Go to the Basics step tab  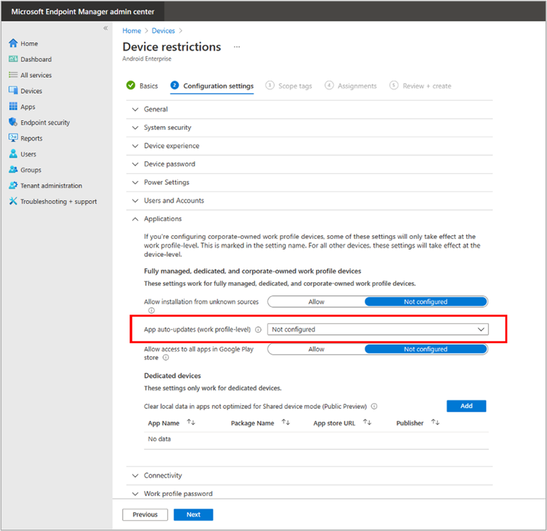point(142,86)
